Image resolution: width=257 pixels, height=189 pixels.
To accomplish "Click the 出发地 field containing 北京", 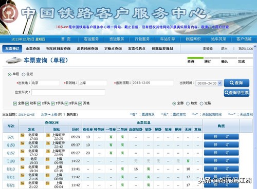I will [45, 83].
